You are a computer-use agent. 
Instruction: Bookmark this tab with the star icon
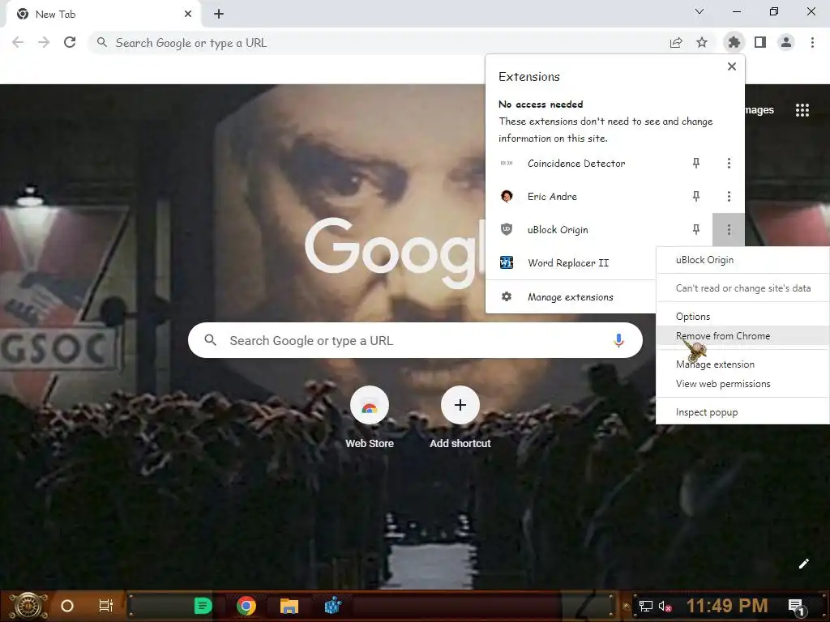tap(702, 42)
